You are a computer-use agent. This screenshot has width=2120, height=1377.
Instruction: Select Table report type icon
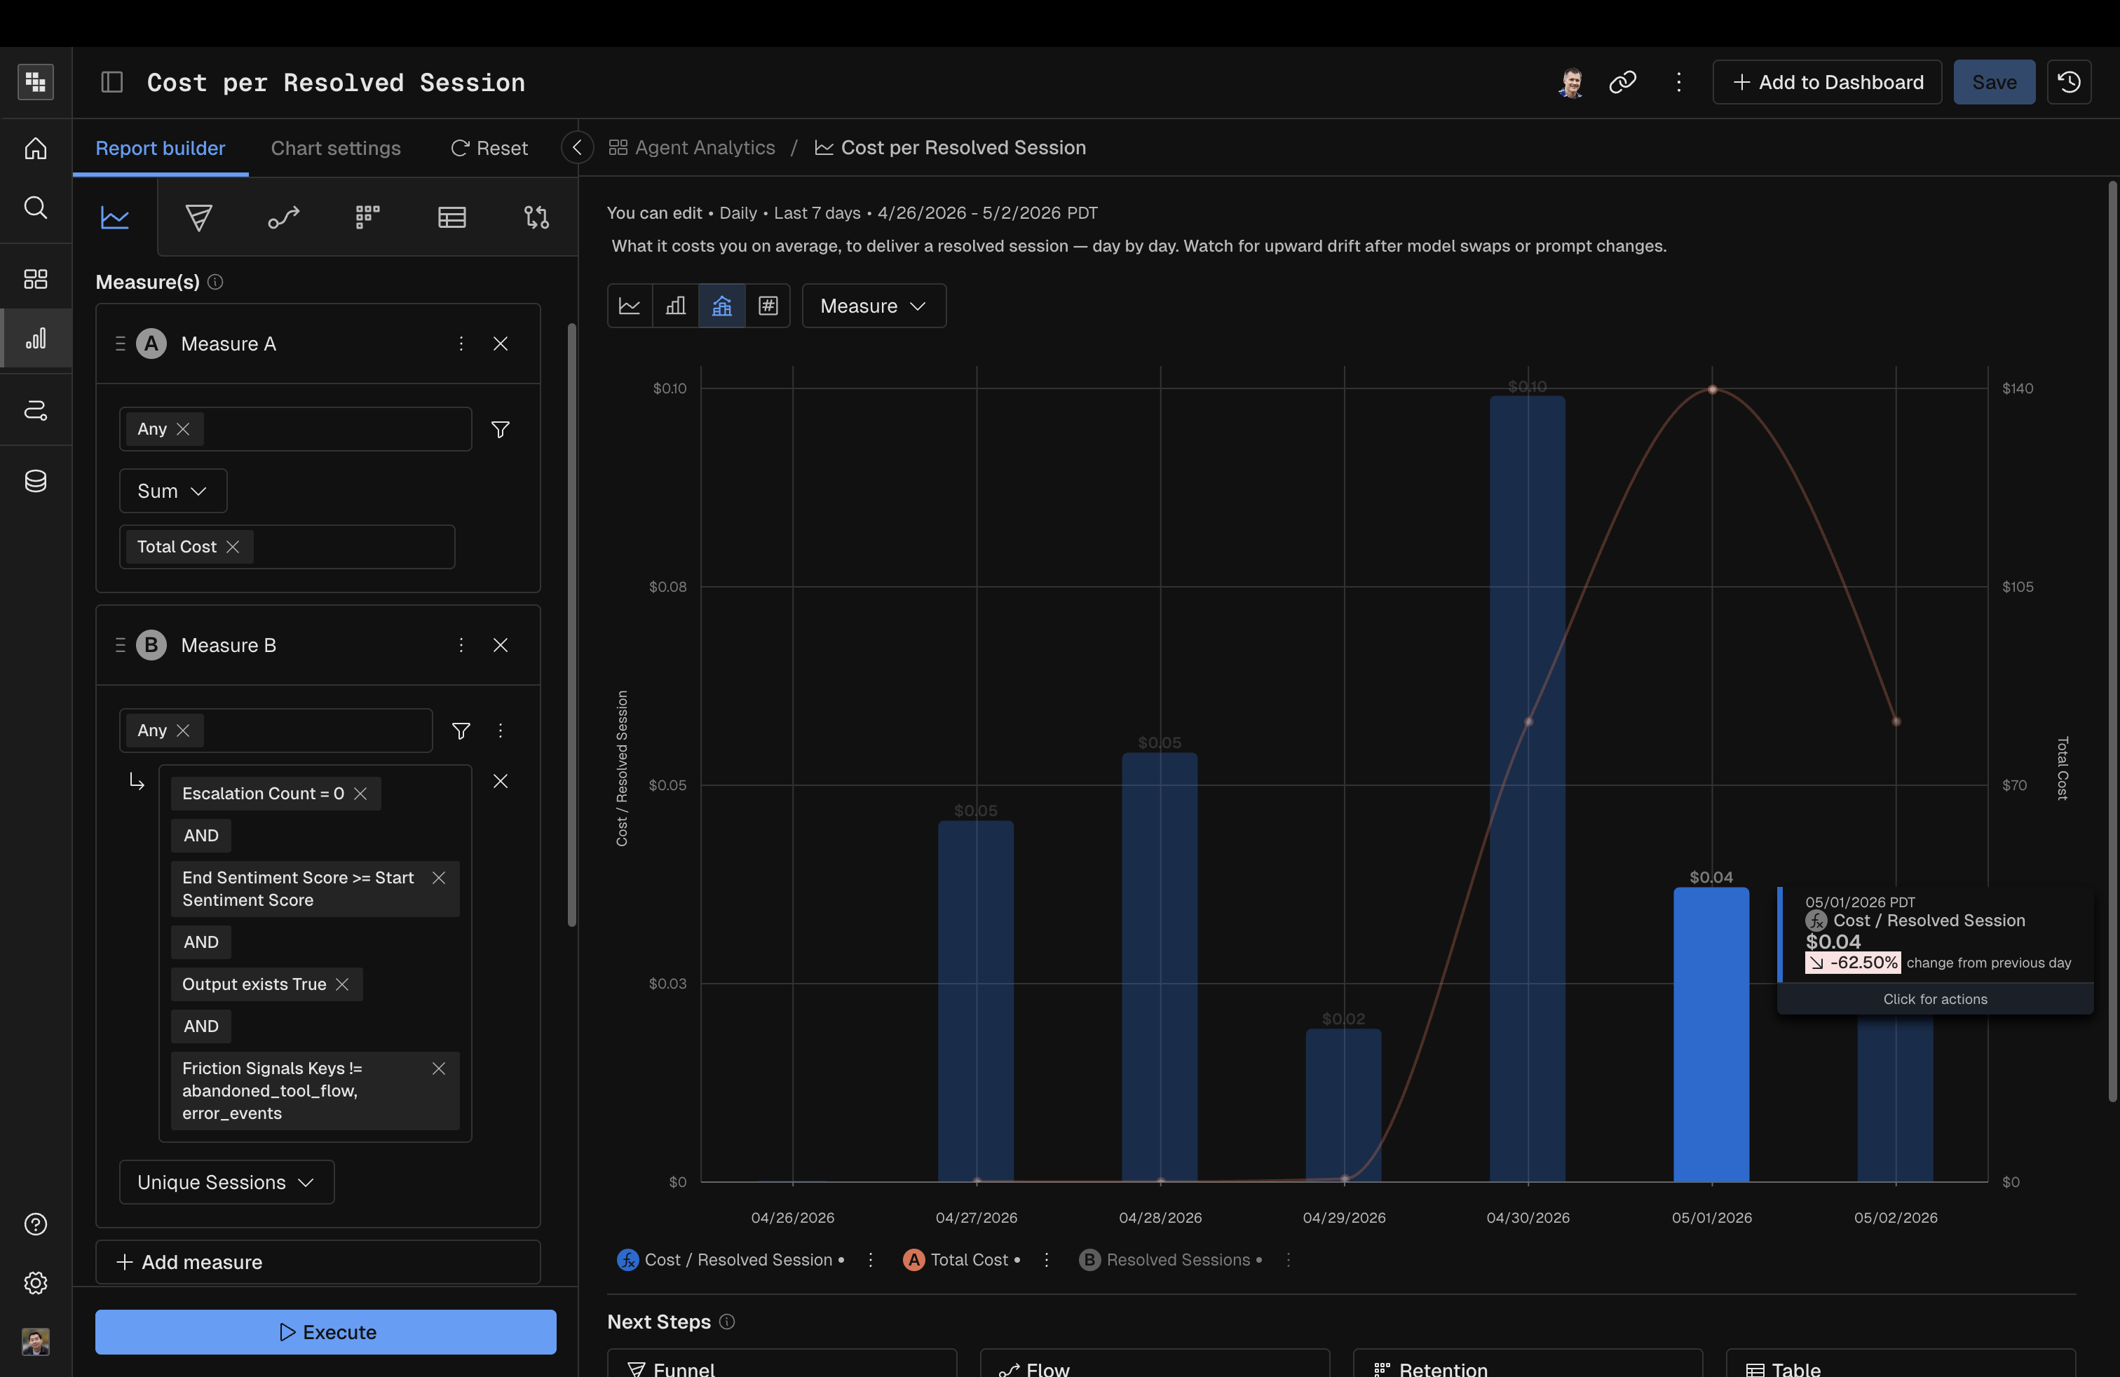[451, 217]
